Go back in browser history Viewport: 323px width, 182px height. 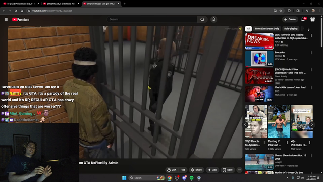pos(4,11)
